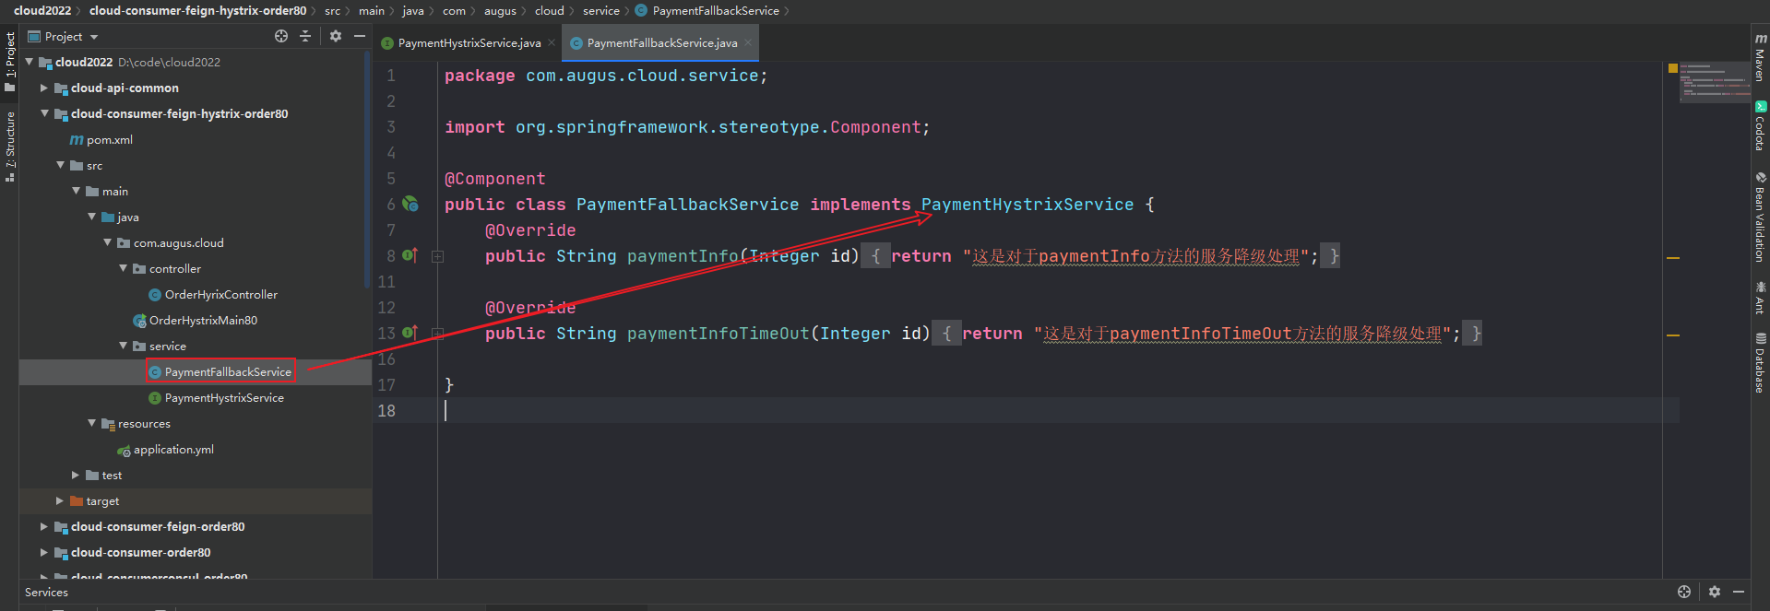Click the service breadcrumb
Viewport: 1770px width, 611px height.
click(x=601, y=10)
